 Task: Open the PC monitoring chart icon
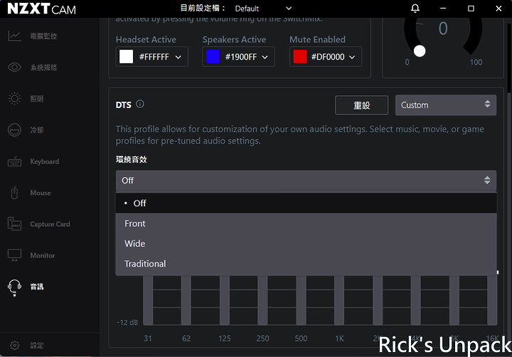tap(15, 36)
